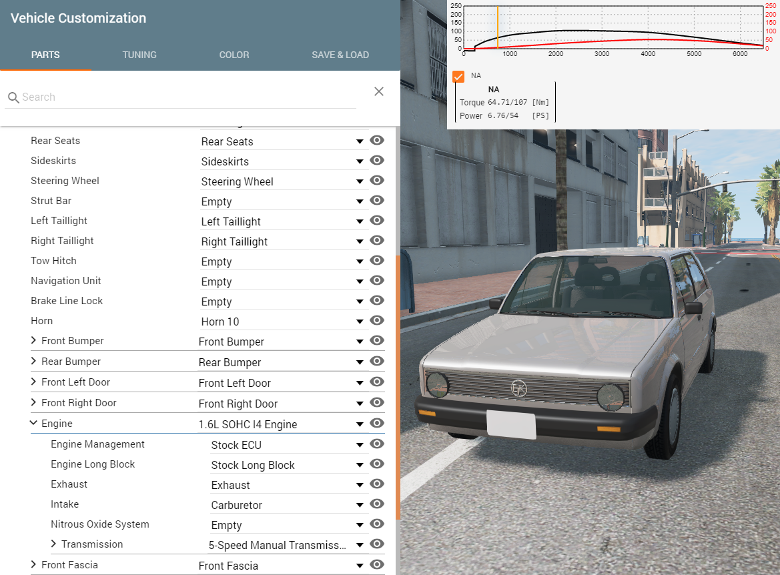Hide the Left Taillight part

click(377, 220)
